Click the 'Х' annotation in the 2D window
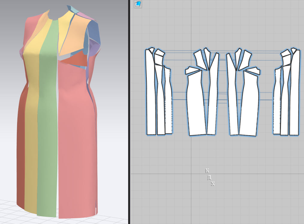Viewport: 304px width, 224px height. [213, 184]
